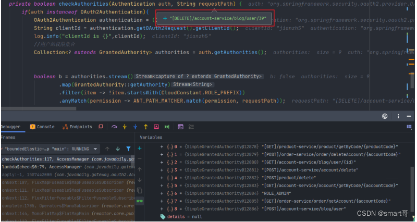This screenshot has height=222, width=417.
Task: Open the Evaluate Expression icon
Action: tap(180, 127)
